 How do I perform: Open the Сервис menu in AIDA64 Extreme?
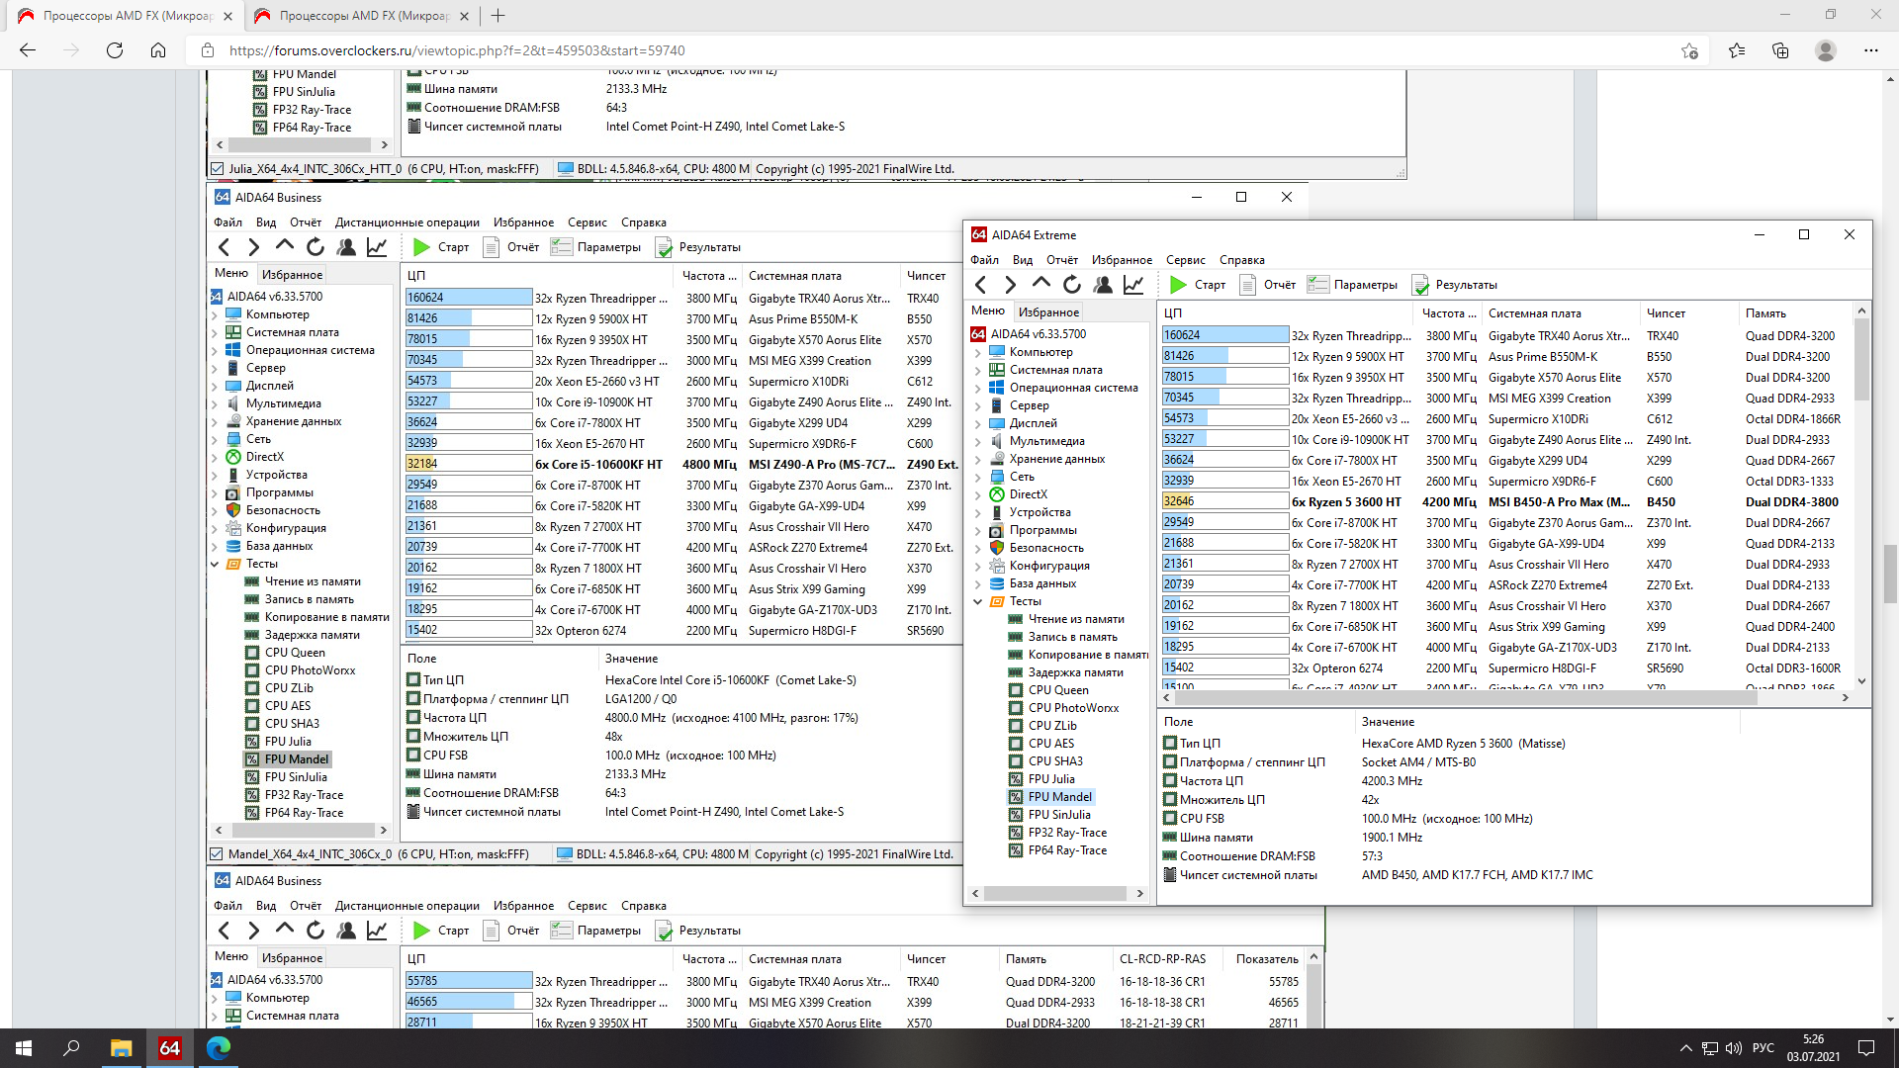(1185, 260)
